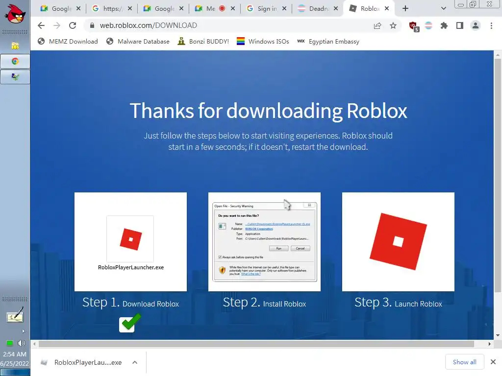Expand hidden tray icons arrow
Image resolution: width=502 pixels, height=376 pixels.
(x=23, y=331)
